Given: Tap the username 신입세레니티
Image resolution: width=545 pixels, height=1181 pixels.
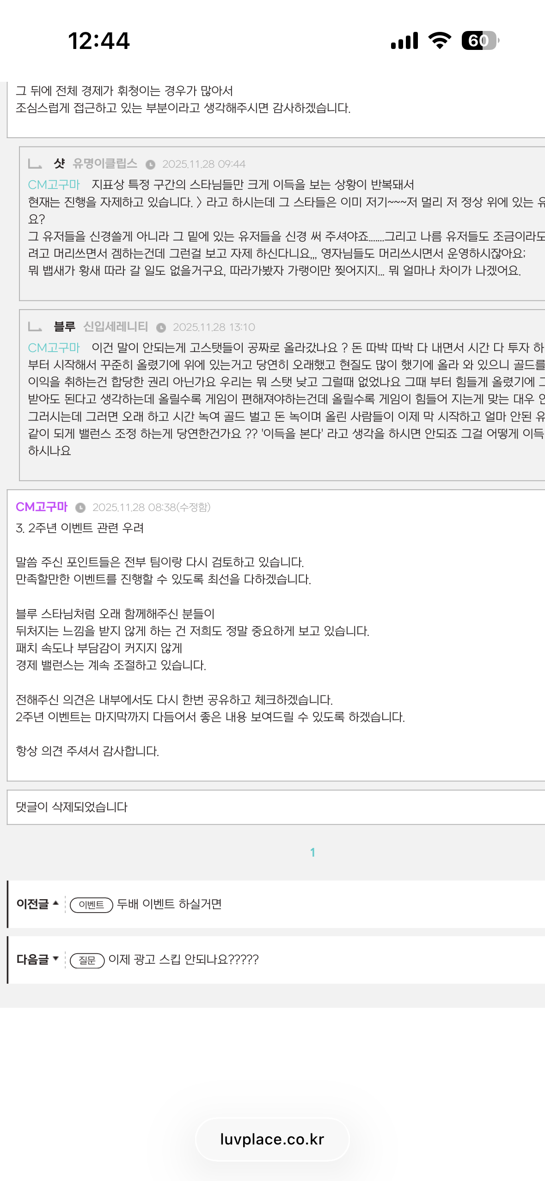Looking at the screenshot, I should 116,327.
